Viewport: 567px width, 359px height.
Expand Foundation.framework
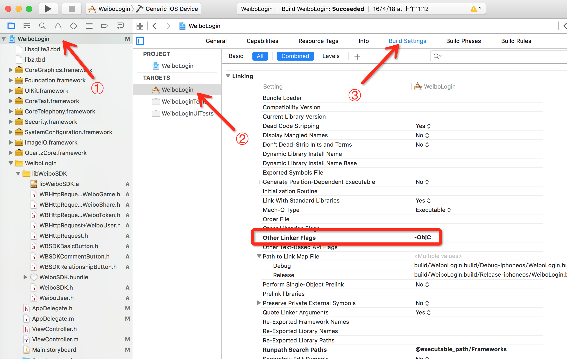(11, 80)
